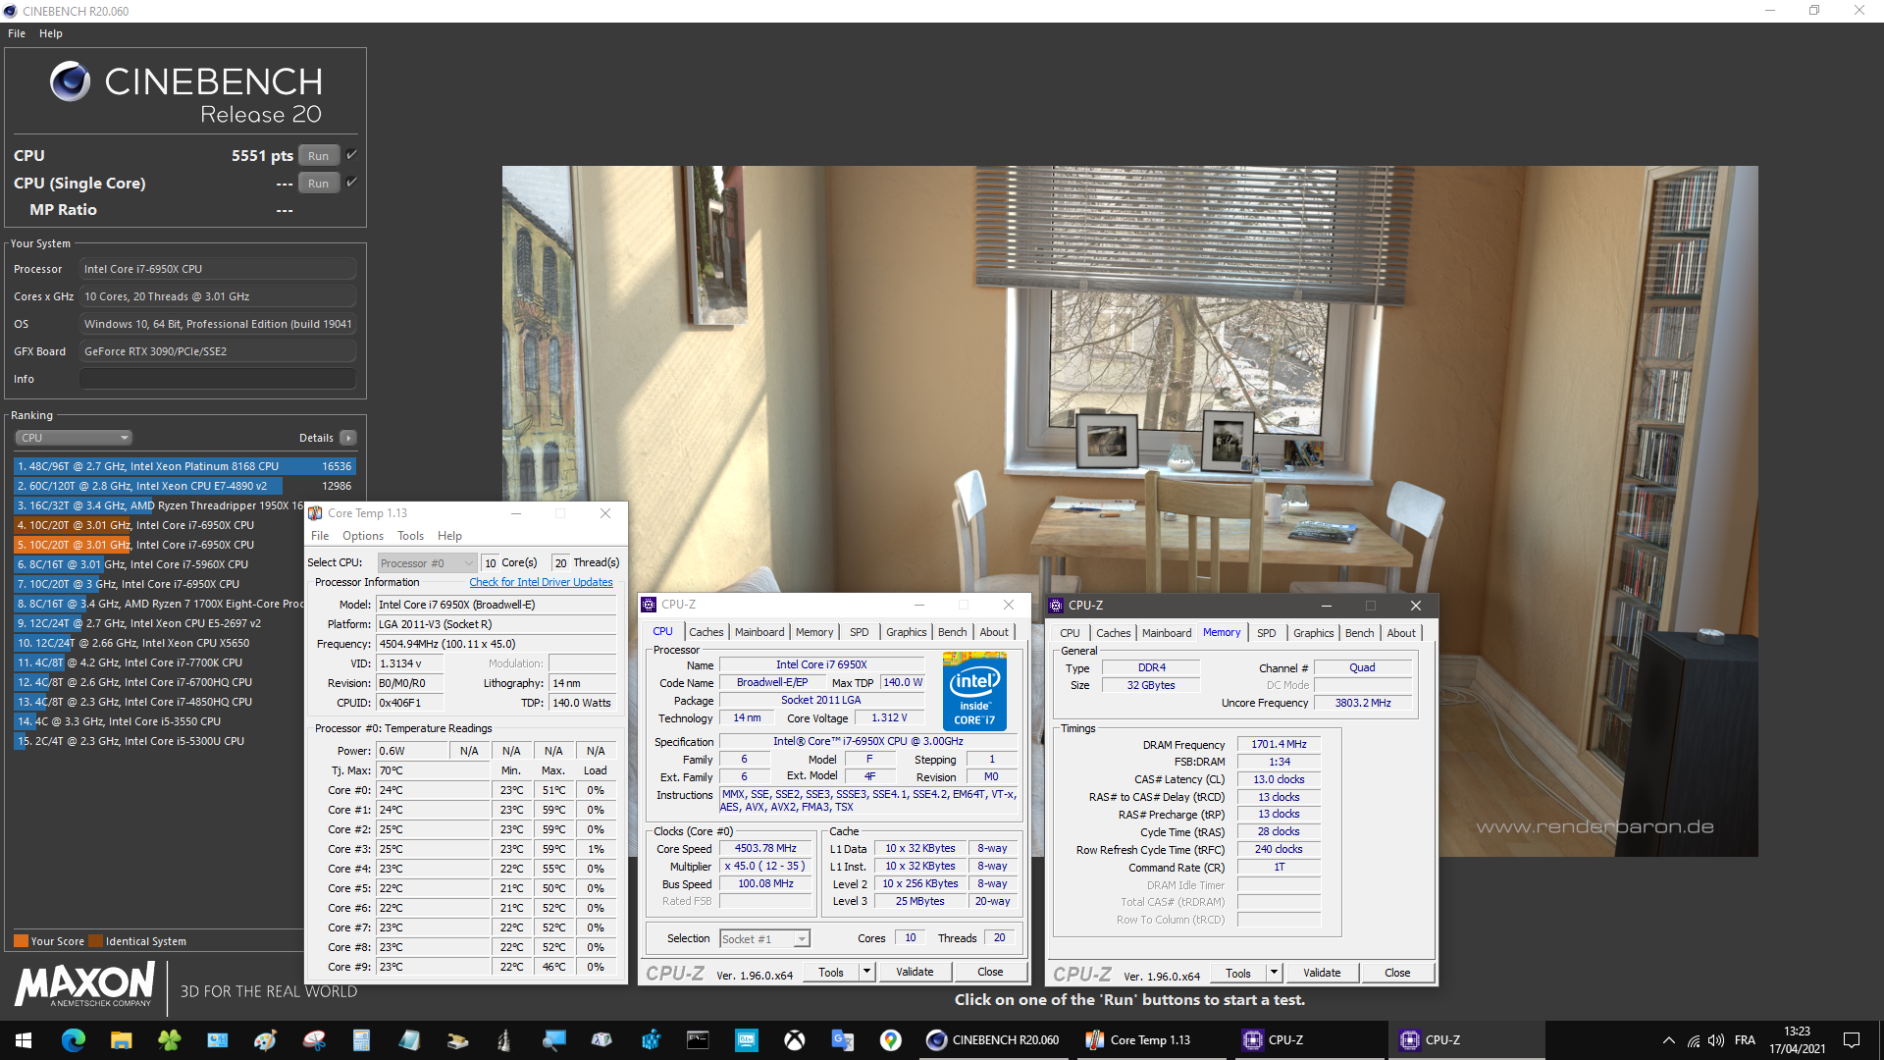The image size is (1884, 1060).
Task: Open File Explorer from the taskbar
Action: [121, 1040]
